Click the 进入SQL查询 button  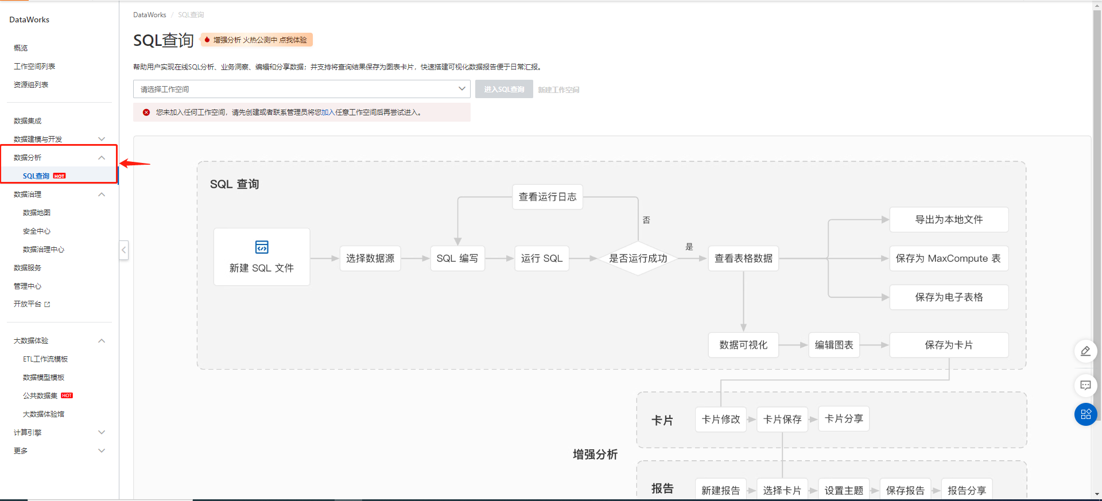504,89
